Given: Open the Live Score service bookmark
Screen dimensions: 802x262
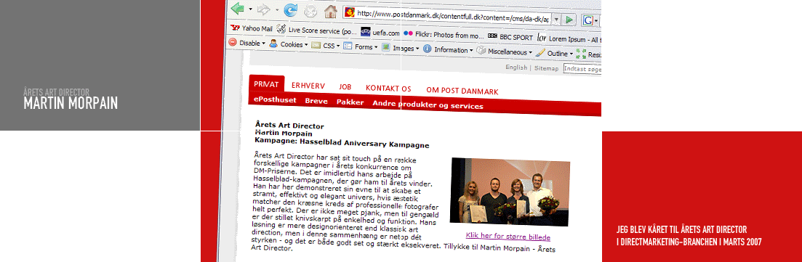Looking at the screenshot, I should pos(316,30).
